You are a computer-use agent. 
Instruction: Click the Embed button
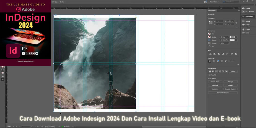tap(230, 86)
